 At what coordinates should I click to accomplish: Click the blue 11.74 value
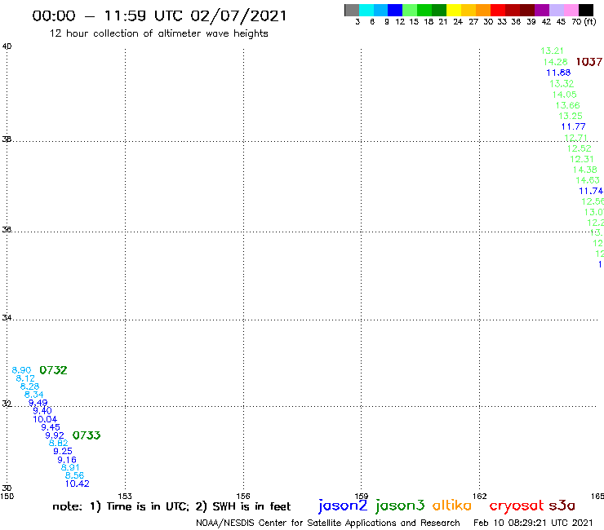(x=591, y=191)
